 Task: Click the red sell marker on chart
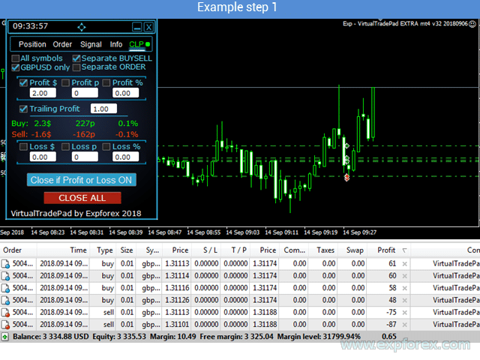click(x=346, y=178)
